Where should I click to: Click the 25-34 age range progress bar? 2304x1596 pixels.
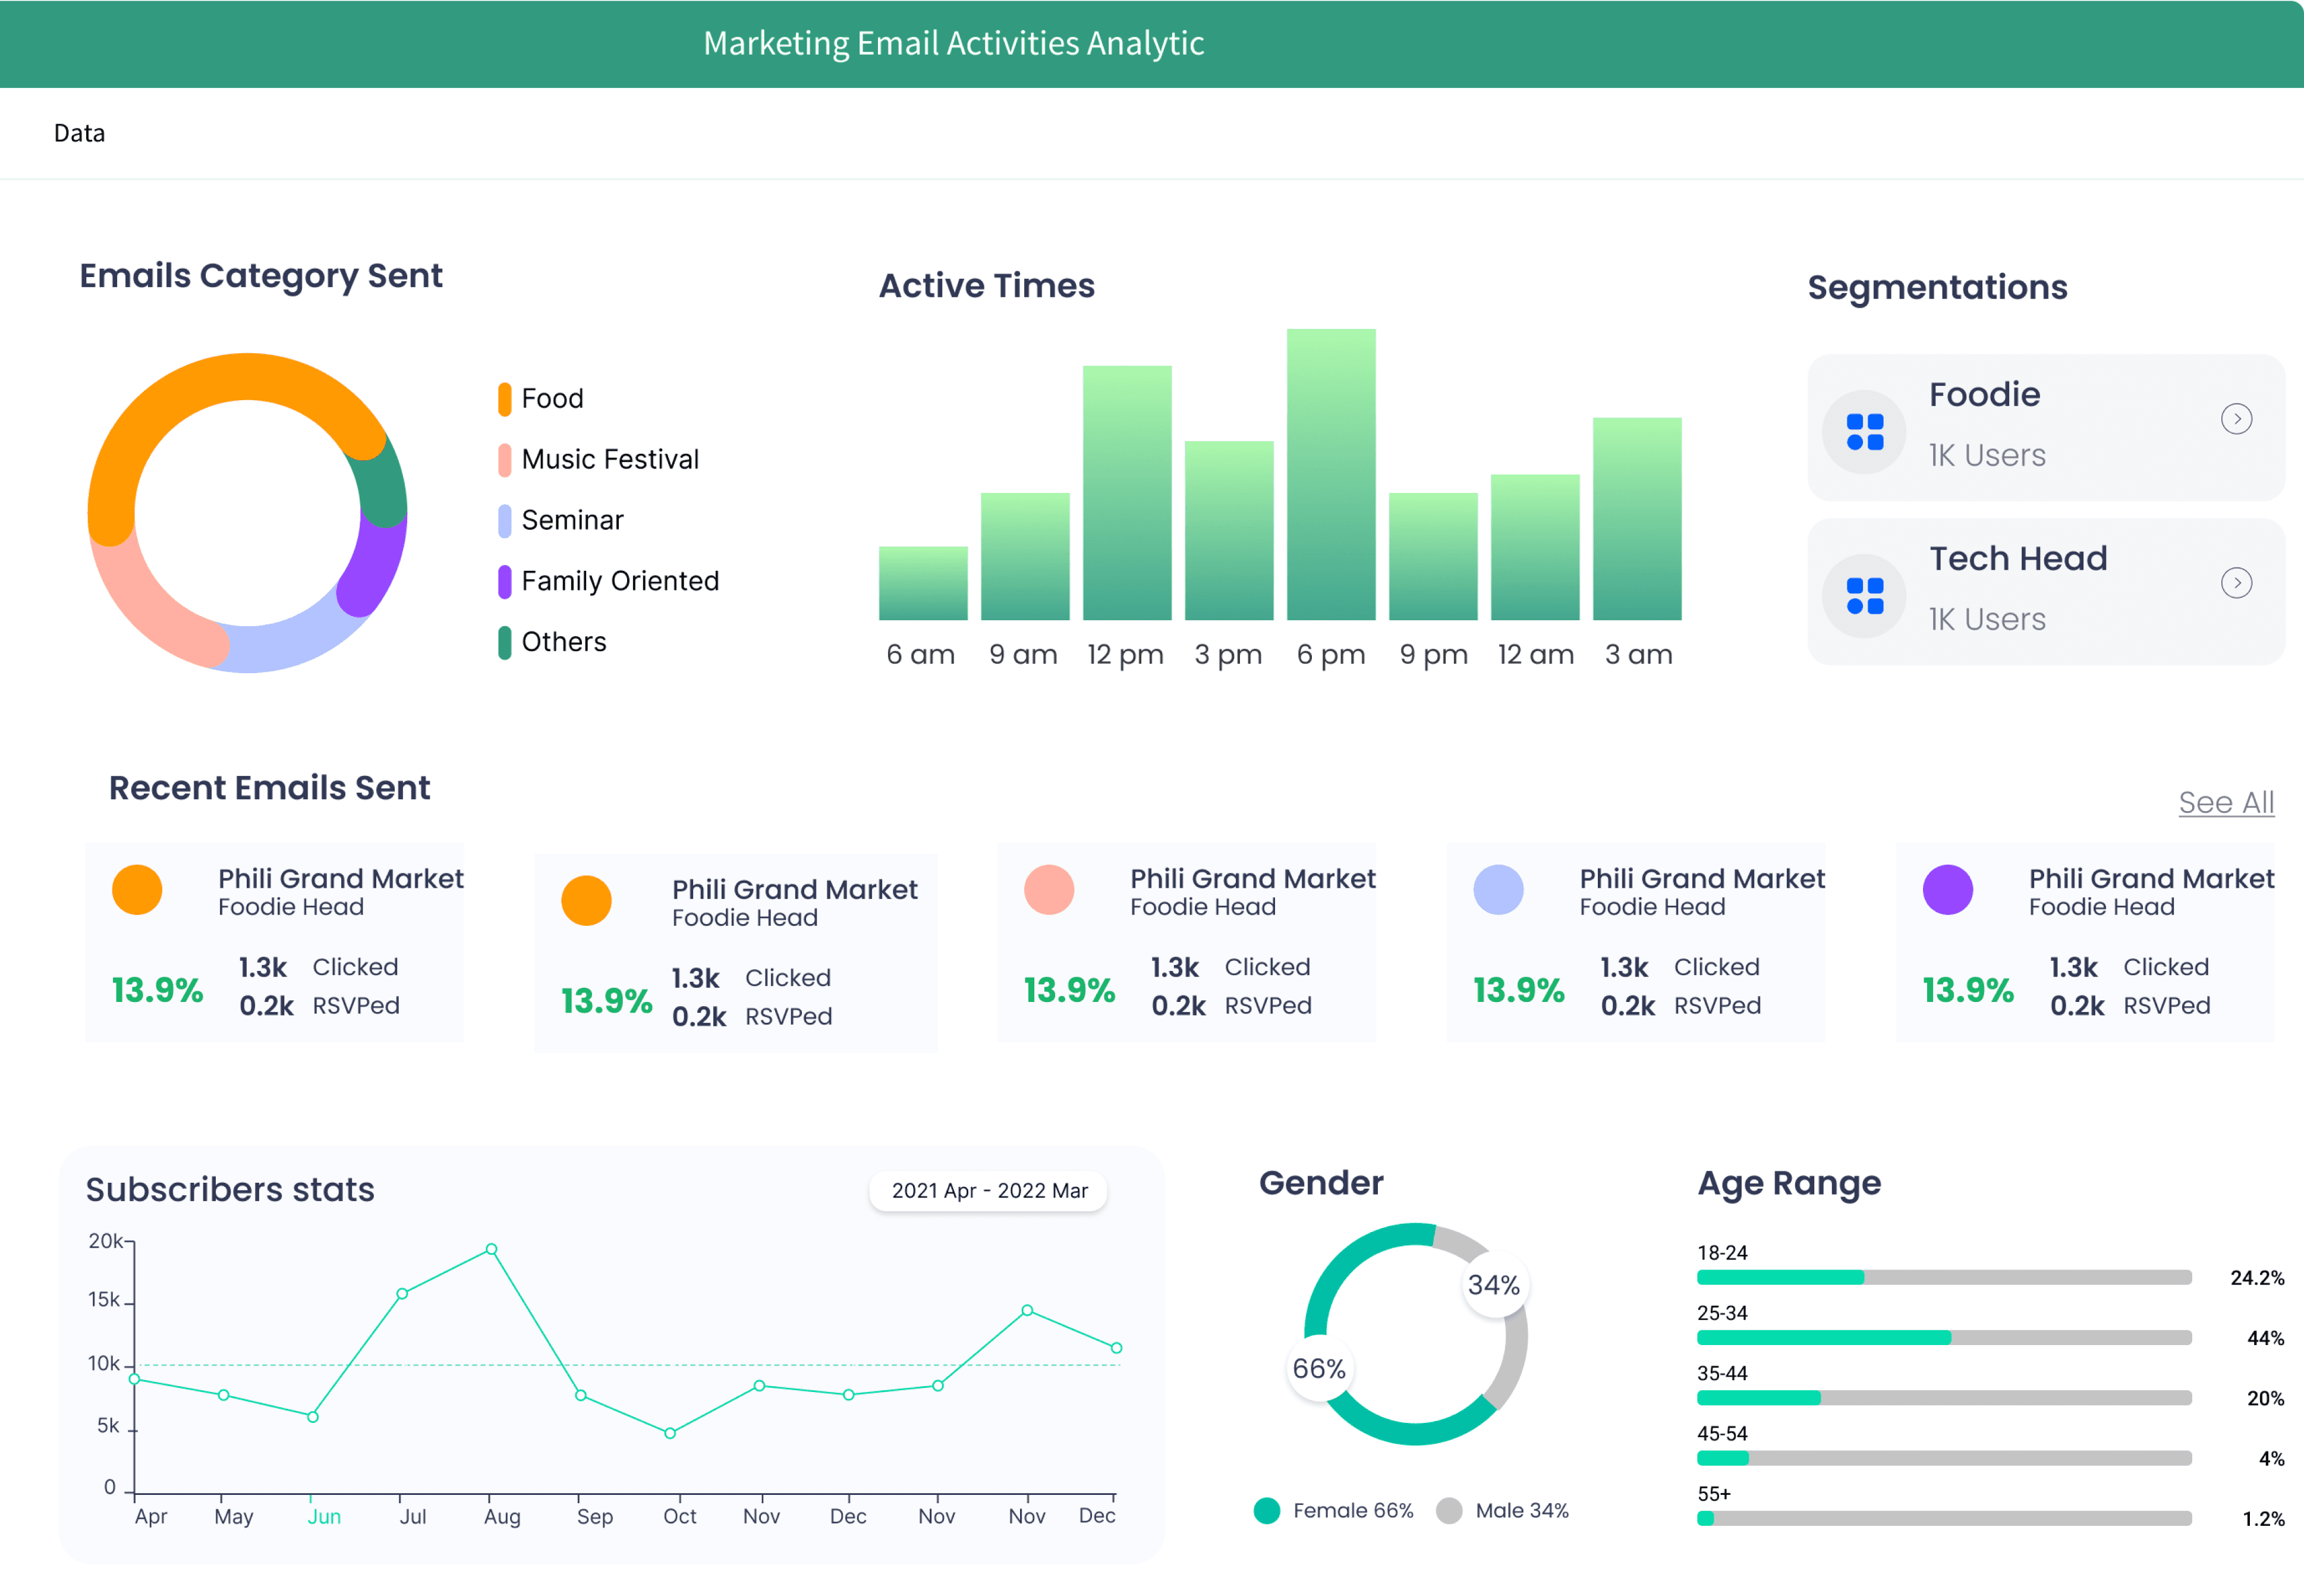tap(1943, 1337)
